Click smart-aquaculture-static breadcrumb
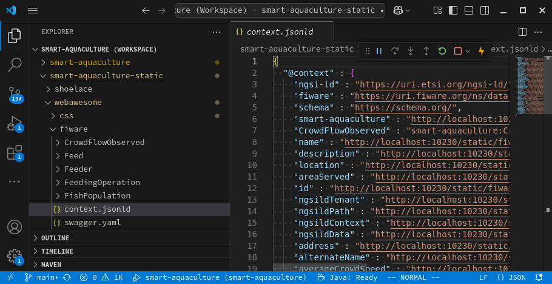The height and width of the screenshot is (284, 552). pos(297,49)
